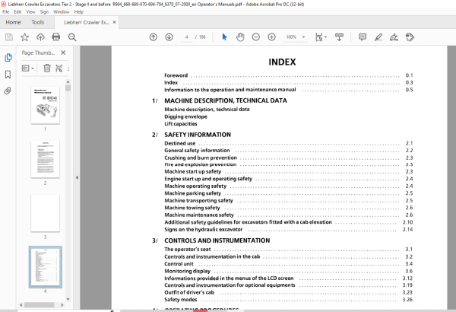Add a comment with sticky note icon
This screenshot has width=456, height=312.
point(363,37)
